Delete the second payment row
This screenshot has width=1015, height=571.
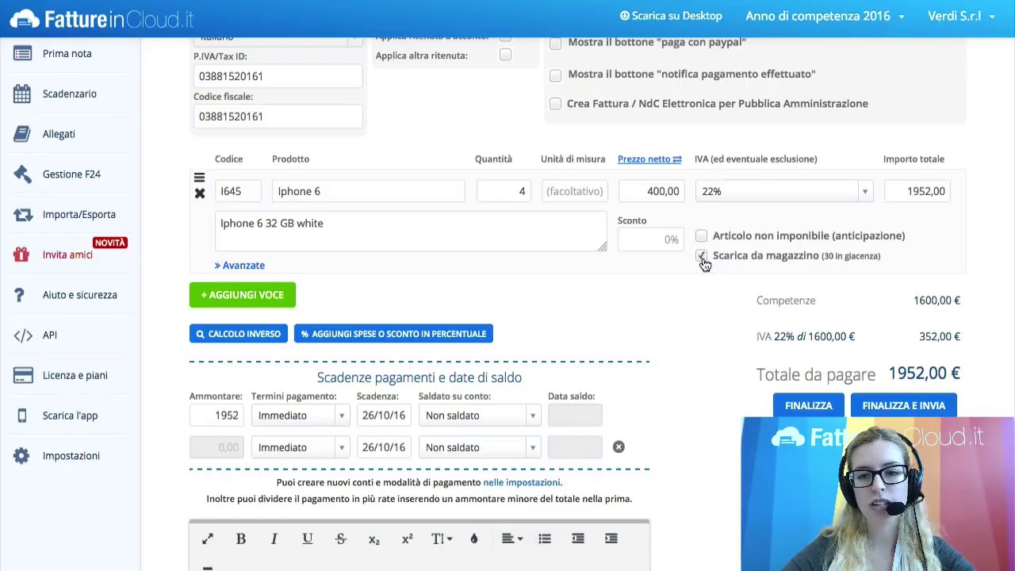click(619, 447)
